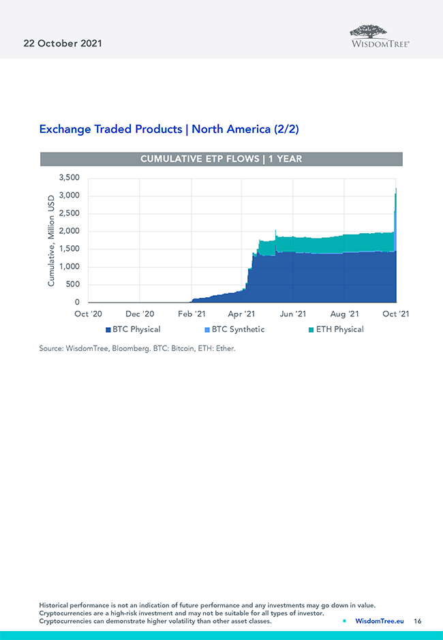Click the small cyan square beside WisdomTree.eu
The image size is (443, 640).
pos(345,621)
